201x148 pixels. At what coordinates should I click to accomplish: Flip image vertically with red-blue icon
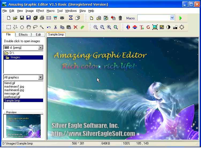click(135, 27)
